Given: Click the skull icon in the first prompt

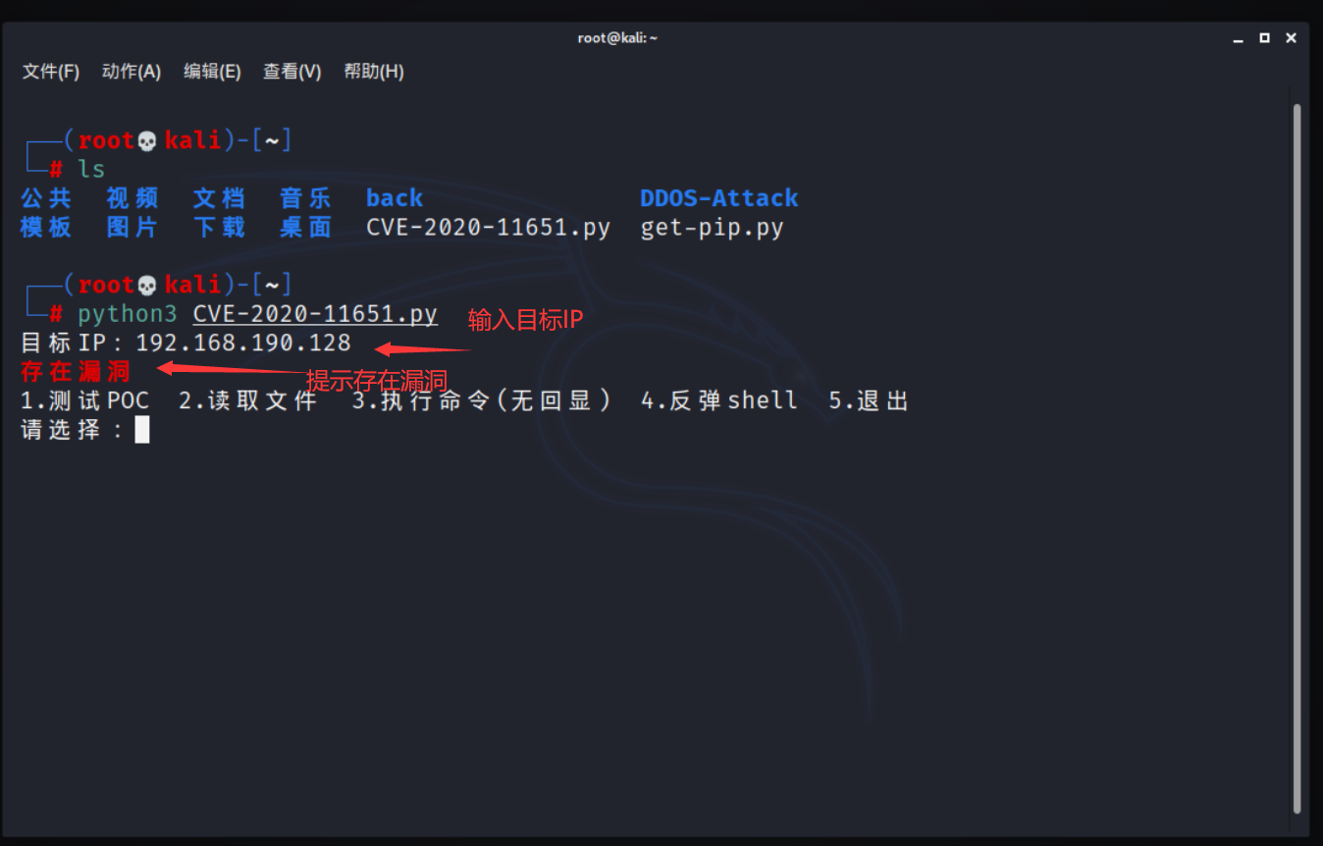Looking at the screenshot, I should (147, 141).
